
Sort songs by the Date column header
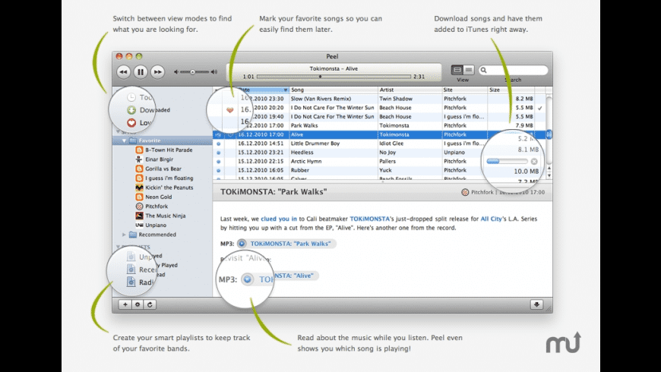pos(262,90)
